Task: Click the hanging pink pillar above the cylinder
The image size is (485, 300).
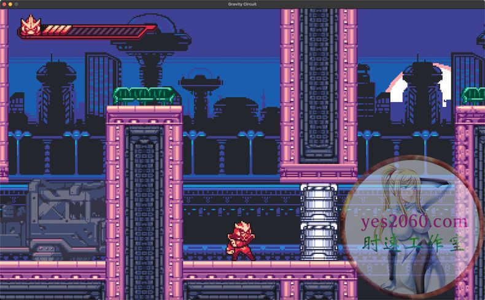Action: coord(319,92)
